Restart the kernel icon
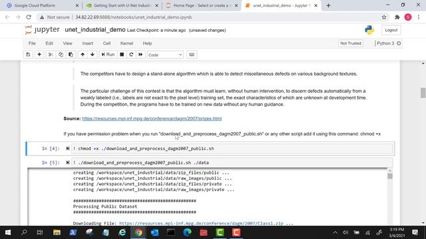426x239 pixels. coord(131,54)
